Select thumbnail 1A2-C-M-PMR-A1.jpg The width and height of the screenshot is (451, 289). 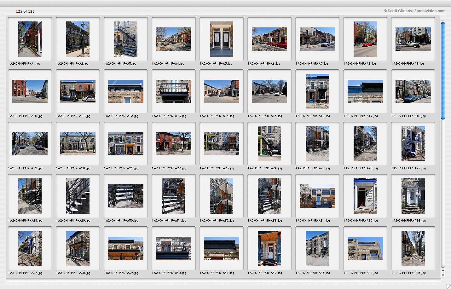(x=30, y=39)
